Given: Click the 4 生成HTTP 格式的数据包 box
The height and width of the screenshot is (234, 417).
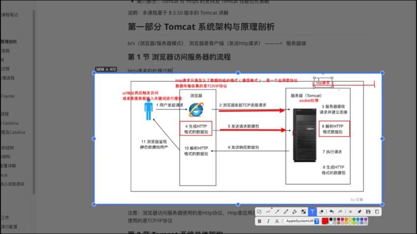Looking at the screenshot, I should [x=196, y=129].
